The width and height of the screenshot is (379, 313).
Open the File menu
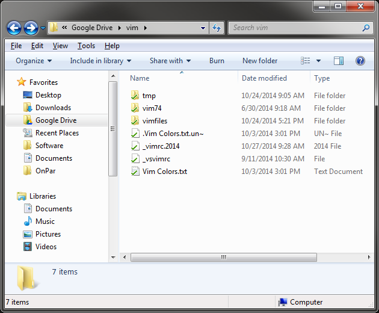pyautogui.click(x=16, y=46)
